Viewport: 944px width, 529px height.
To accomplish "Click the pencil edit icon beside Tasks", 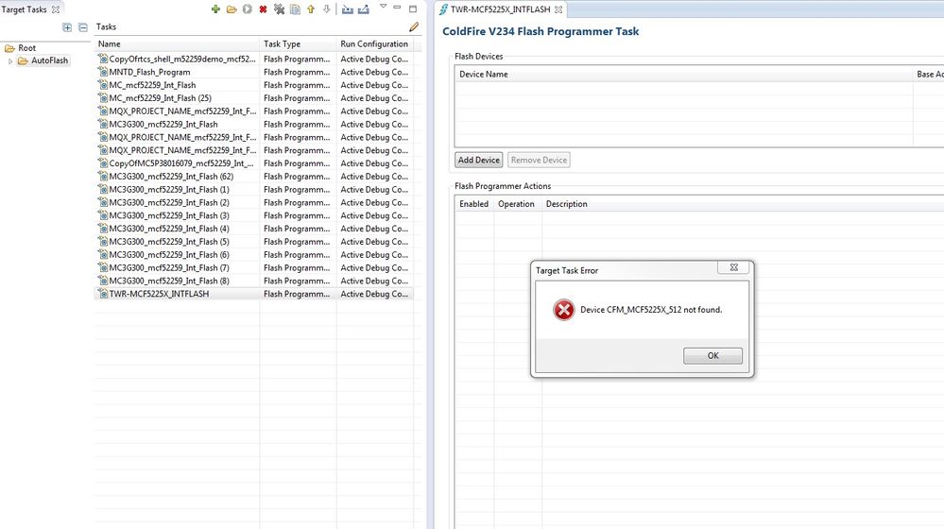I will 413,27.
